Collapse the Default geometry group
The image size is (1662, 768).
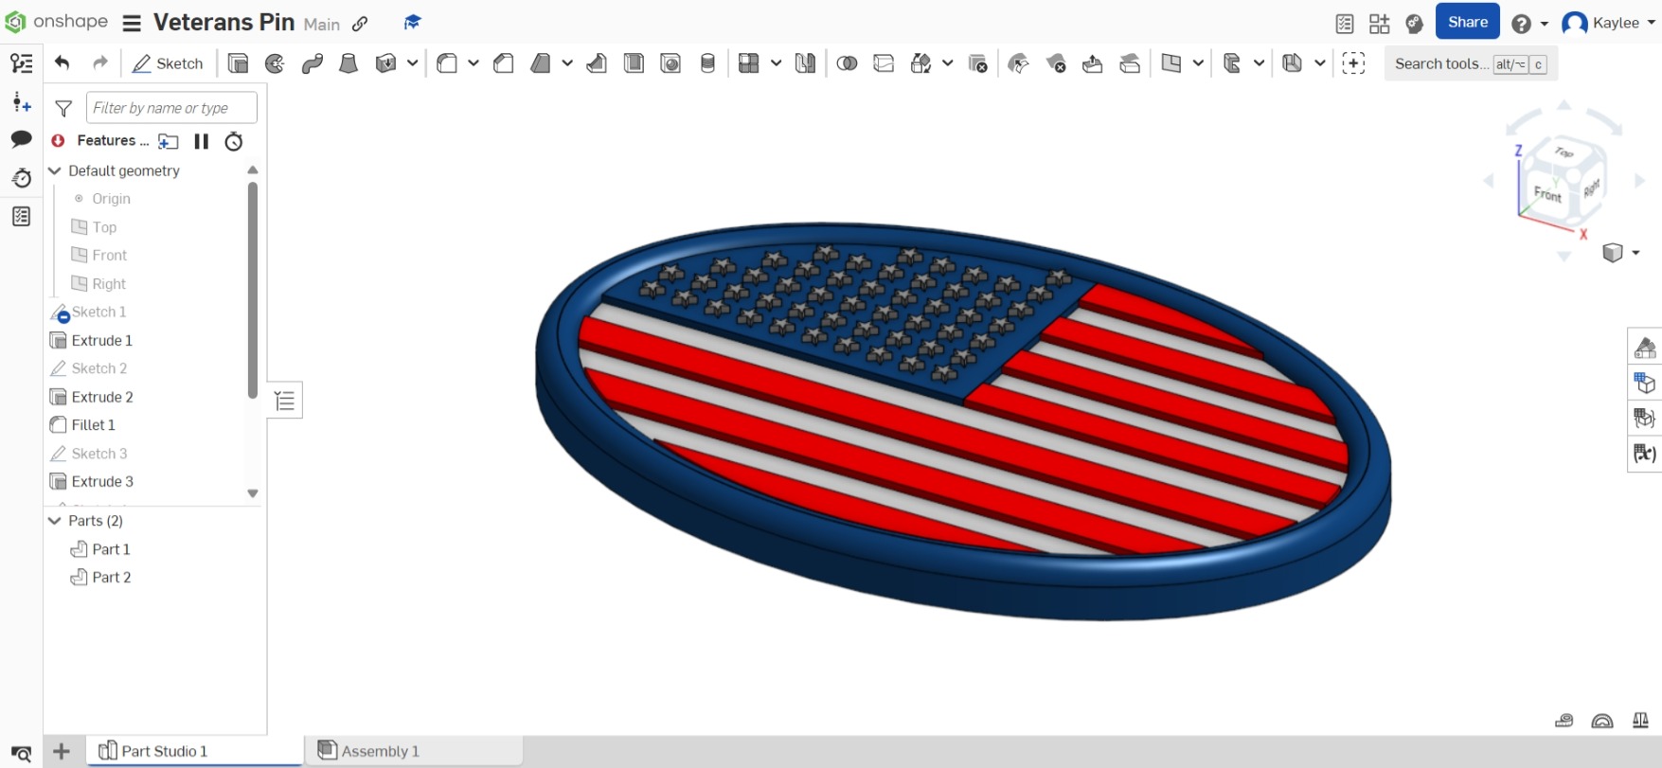coord(55,170)
